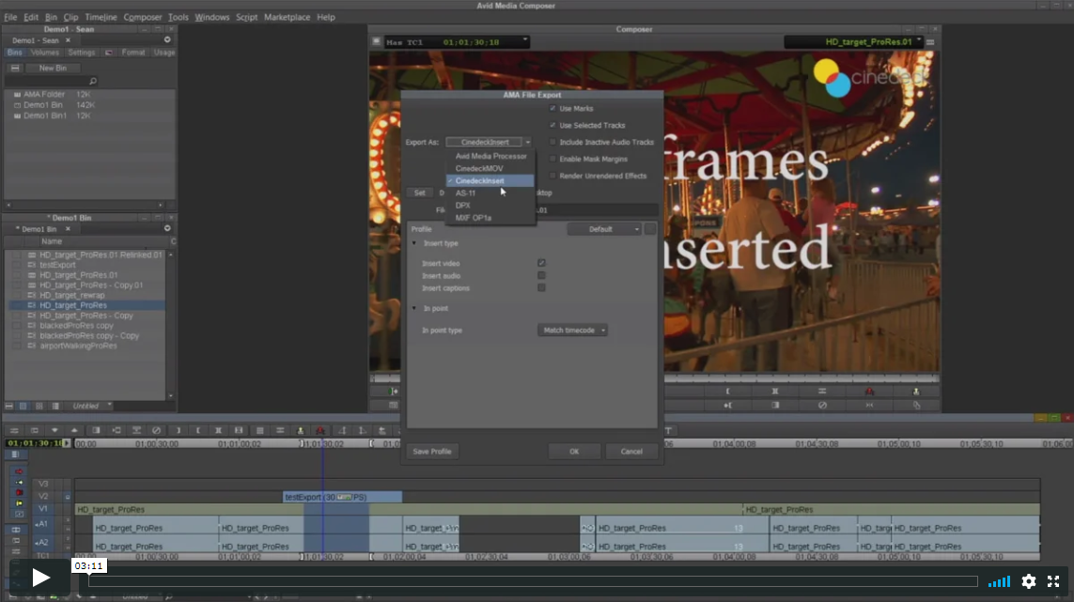
Task: Click the Mark In bracket under Composer monitor
Action: (x=727, y=391)
